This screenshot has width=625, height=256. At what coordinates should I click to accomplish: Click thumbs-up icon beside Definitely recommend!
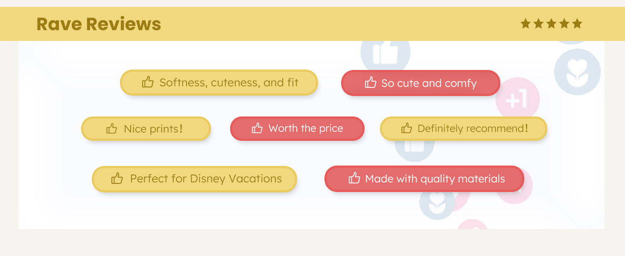click(x=406, y=128)
